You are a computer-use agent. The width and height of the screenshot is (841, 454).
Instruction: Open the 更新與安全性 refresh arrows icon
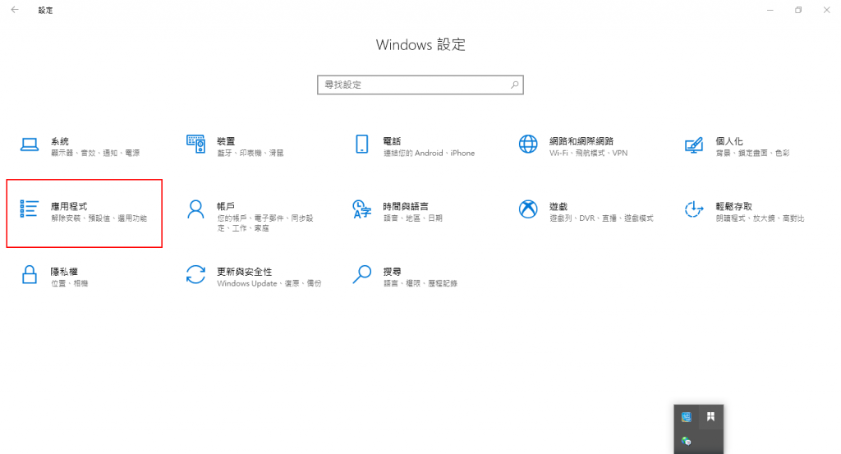(195, 274)
